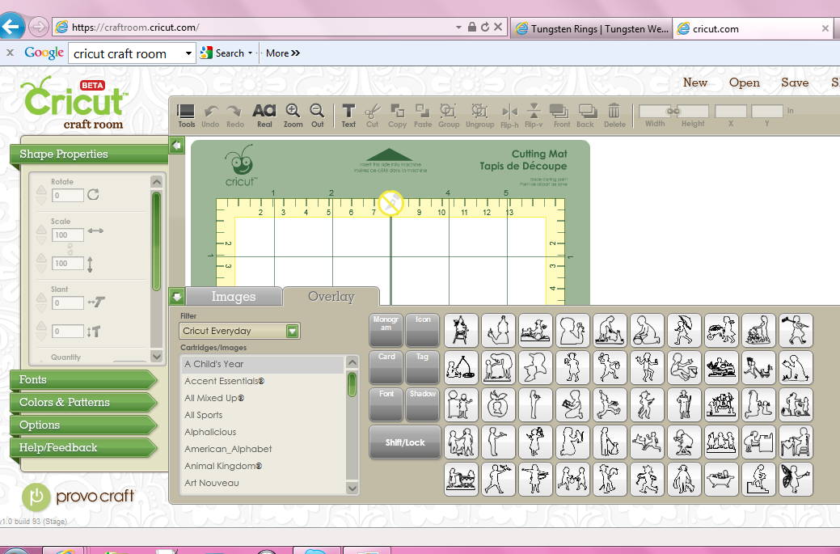Click More on the Google toolbar
Viewport: 840px width, 554px height.
pos(283,53)
